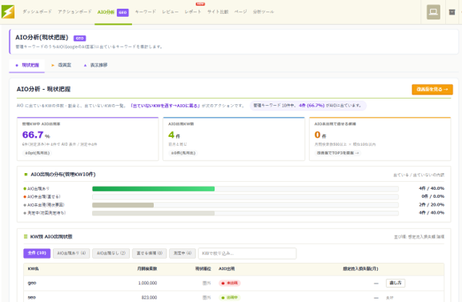Click the 直し方 button in geo row
This screenshot has width=462, height=302.
pyautogui.click(x=396, y=283)
